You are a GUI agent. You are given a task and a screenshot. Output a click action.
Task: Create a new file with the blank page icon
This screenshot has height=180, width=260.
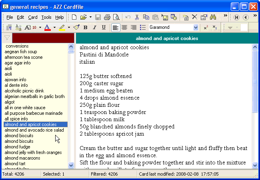[x=74, y=17]
